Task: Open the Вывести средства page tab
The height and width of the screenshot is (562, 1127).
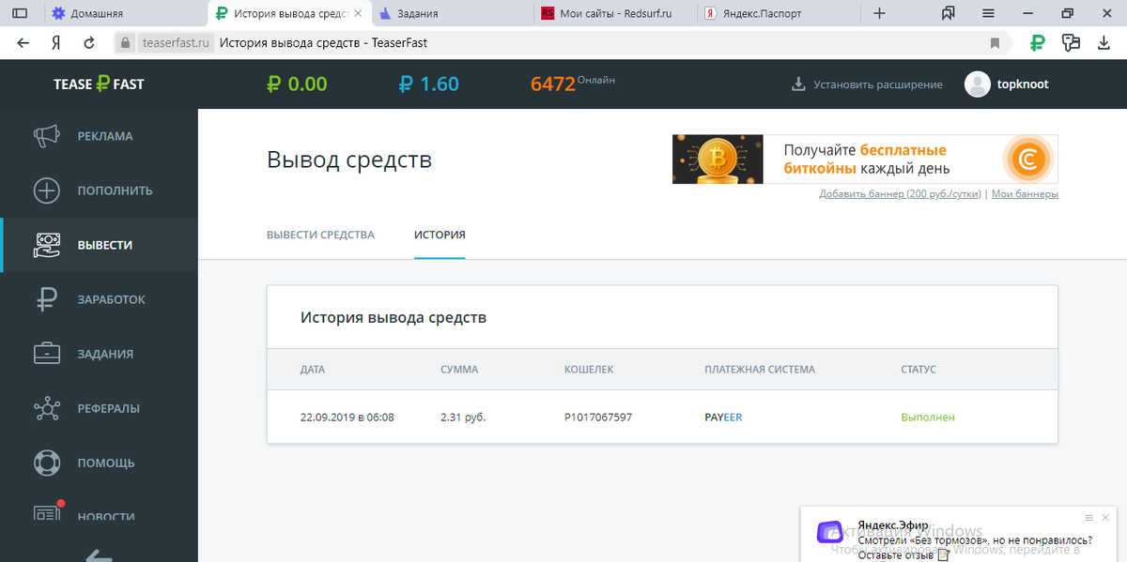Action: [320, 235]
